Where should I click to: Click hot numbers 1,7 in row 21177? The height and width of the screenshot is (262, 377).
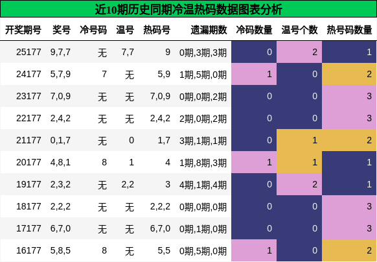164,140
